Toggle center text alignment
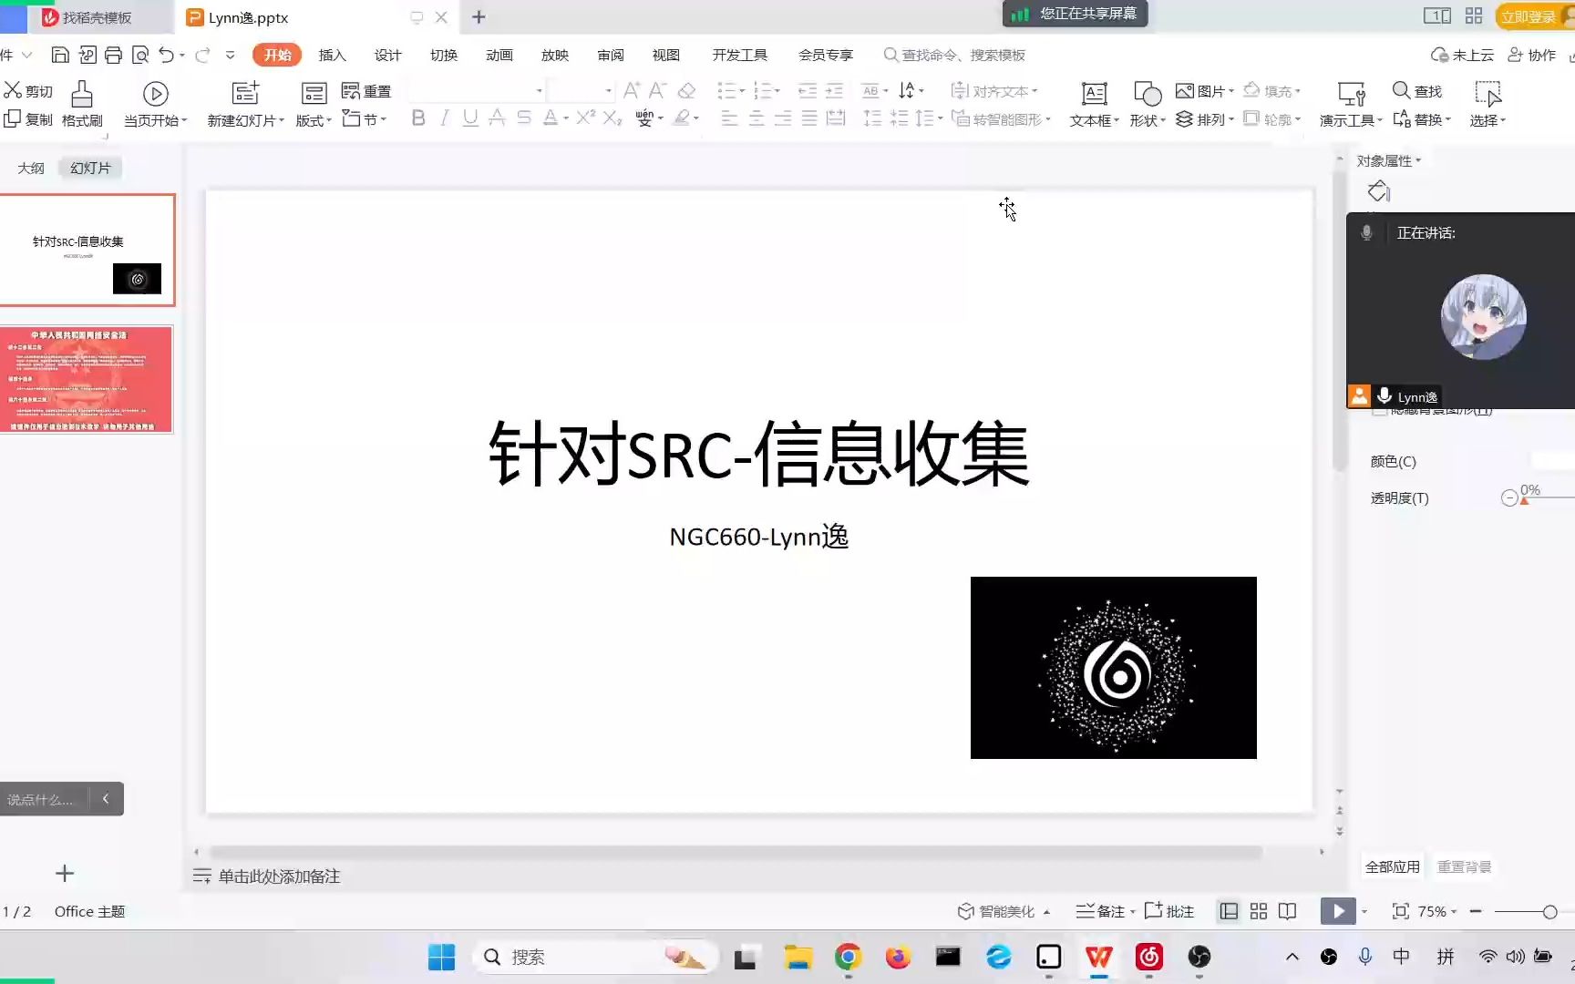The height and width of the screenshot is (984, 1575). pos(756,118)
